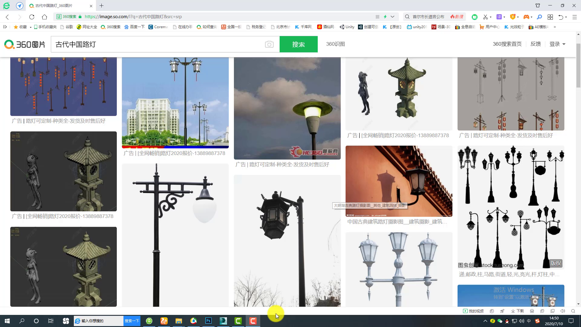The height and width of the screenshot is (327, 581).
Task: Click the browser address bar URL
Action: click(133, 17)
